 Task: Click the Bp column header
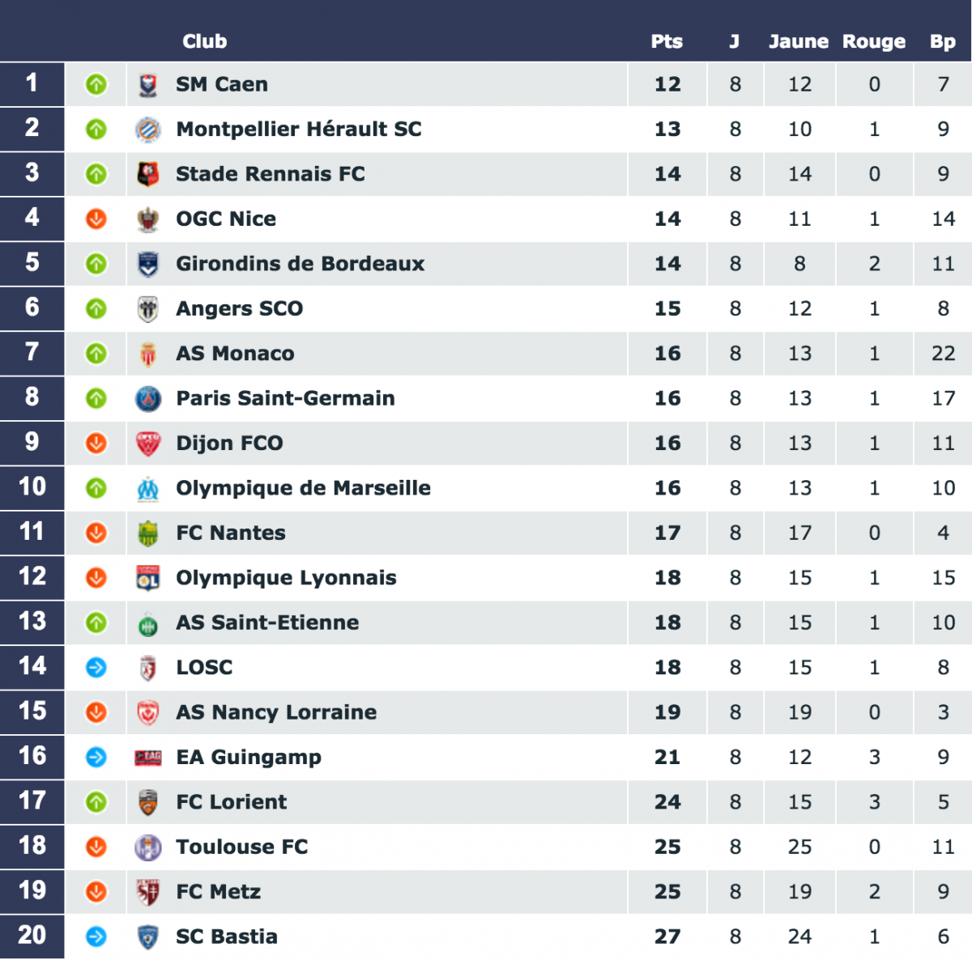pos(943,42)
